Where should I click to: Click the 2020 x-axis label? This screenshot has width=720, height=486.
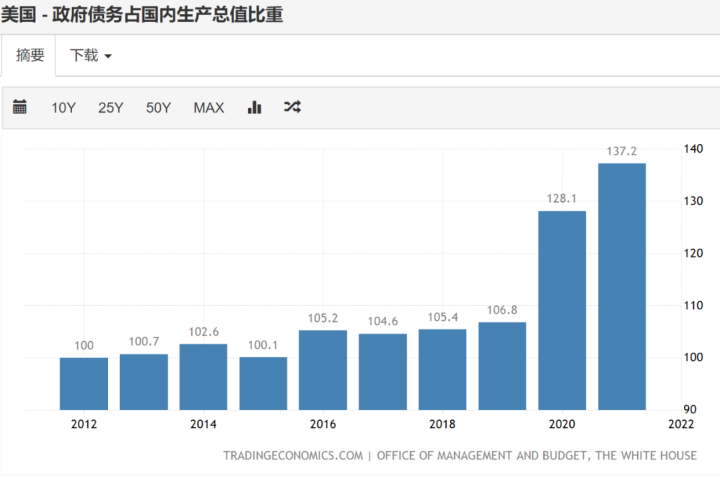(x=562, y=424)
